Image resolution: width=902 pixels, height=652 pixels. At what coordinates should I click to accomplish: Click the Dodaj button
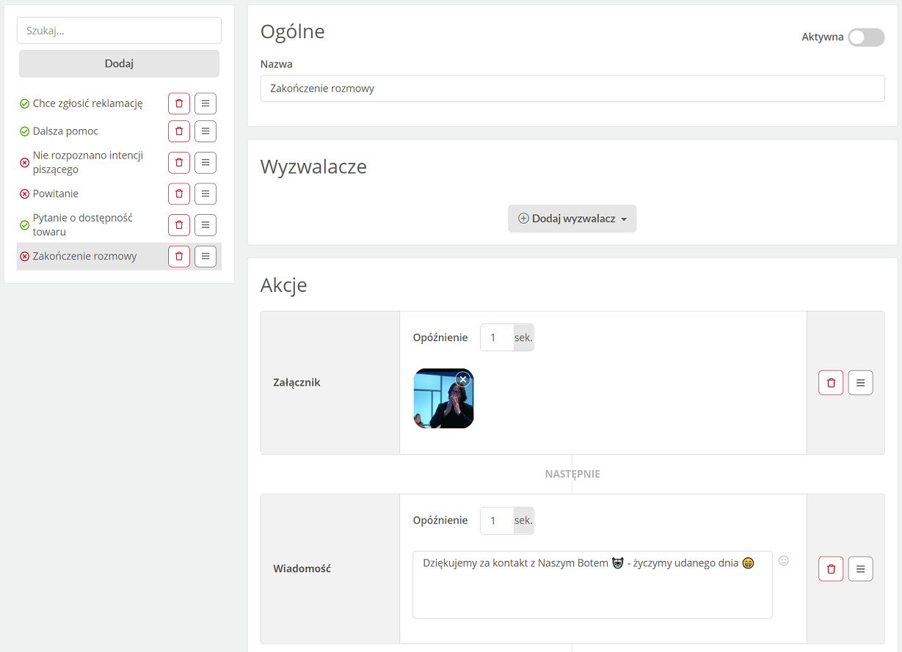click(119, 64)
